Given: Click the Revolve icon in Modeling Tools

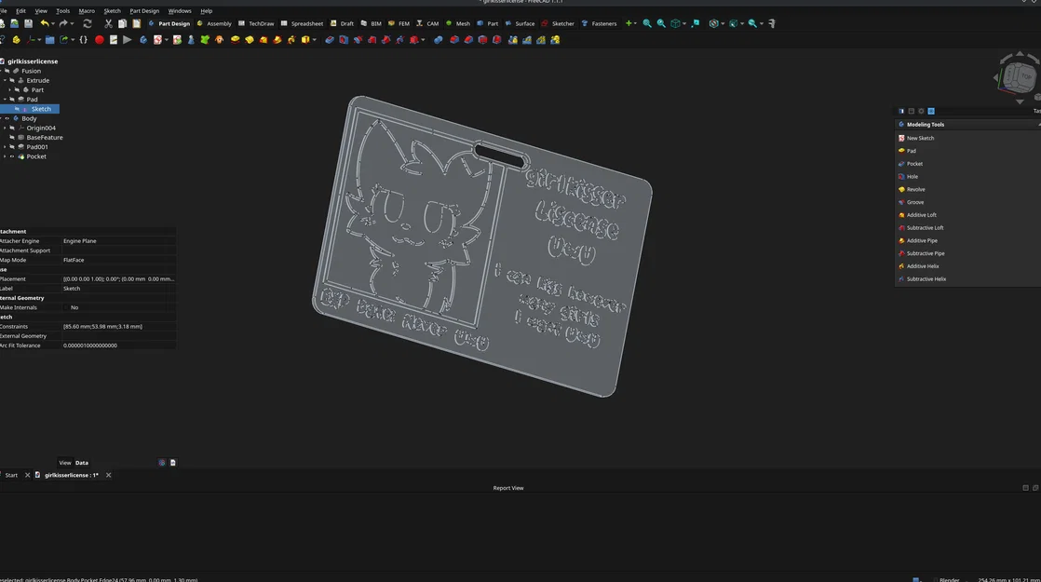Looking at the screenshot, I should pyautogui.click(x=901, y=189).
